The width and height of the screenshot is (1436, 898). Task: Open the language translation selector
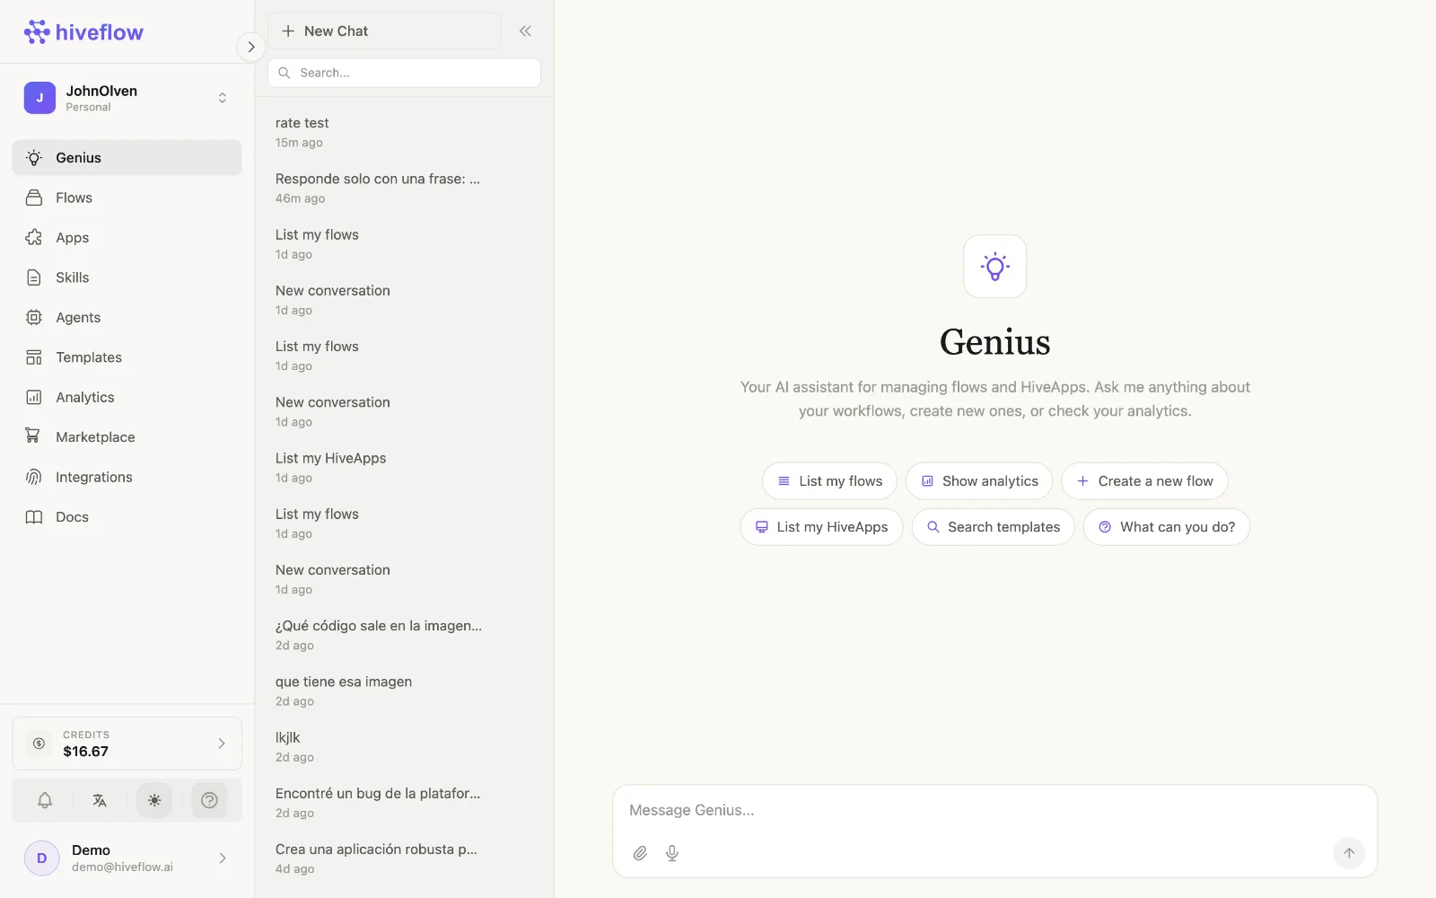click(100, 800)
